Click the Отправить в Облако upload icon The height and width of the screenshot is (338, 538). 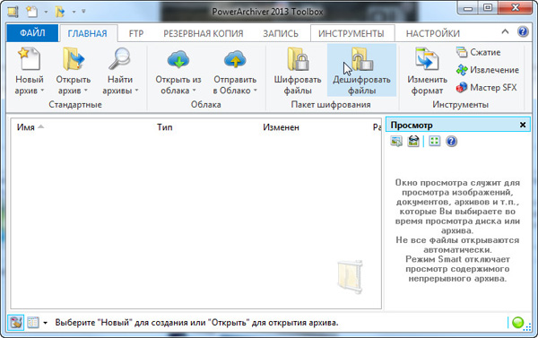235,59
